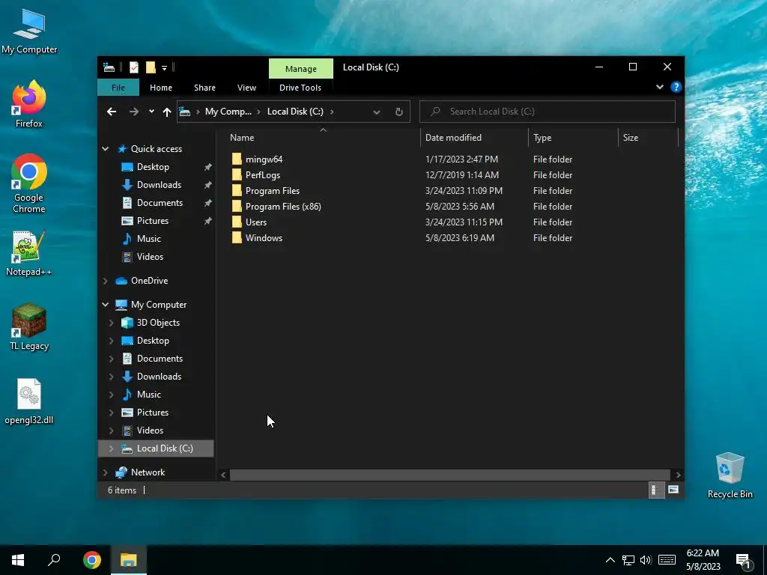
Task: Click the scrollbar right arrow
Action: coord(678,475)
